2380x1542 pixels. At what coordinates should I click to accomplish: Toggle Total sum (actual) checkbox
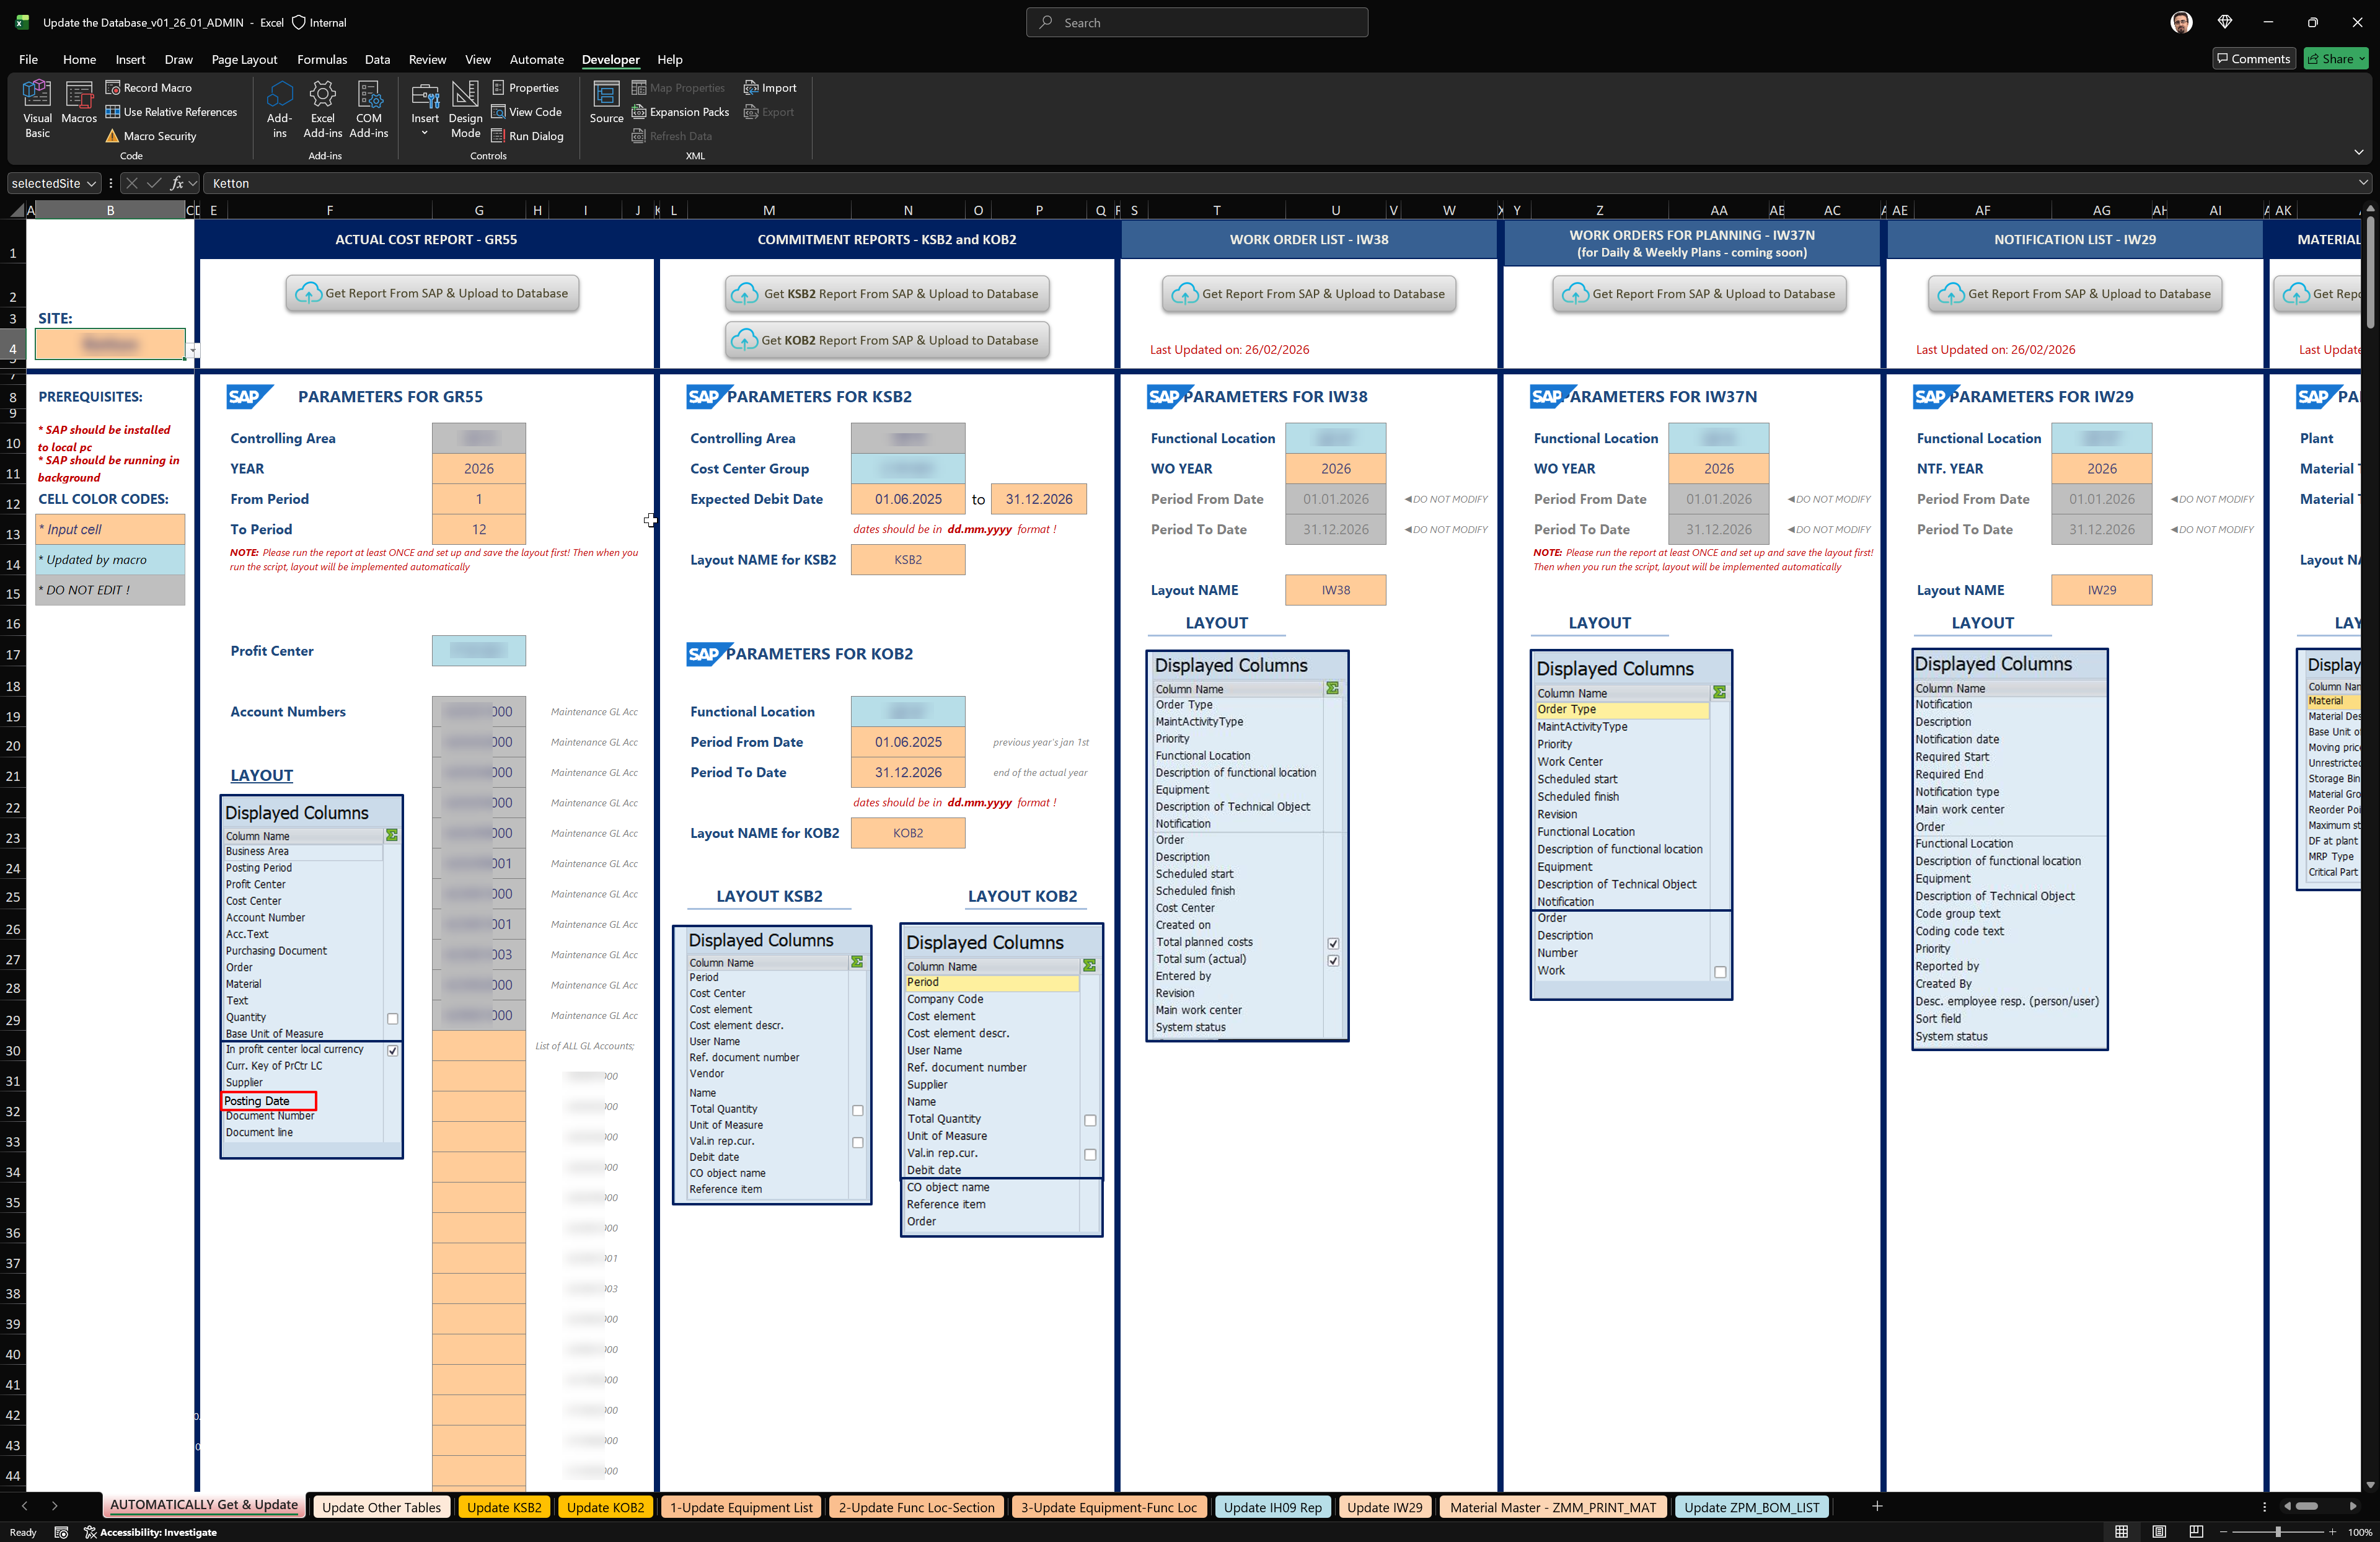(x=1333, y=960)
